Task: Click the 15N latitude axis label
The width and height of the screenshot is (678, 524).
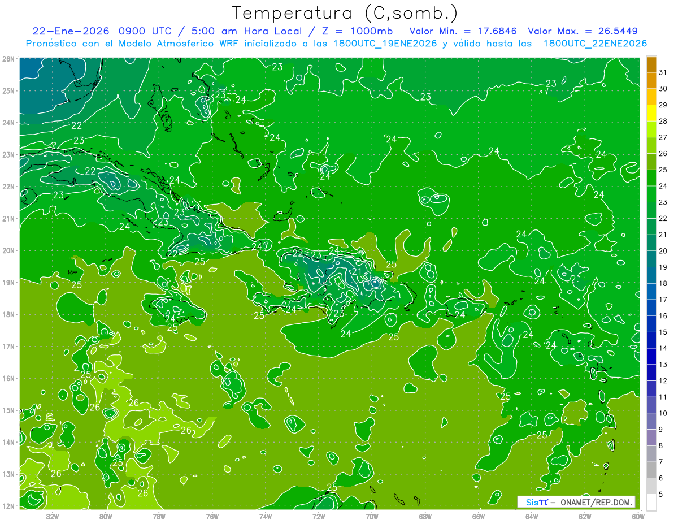Action: coord(8,410)
